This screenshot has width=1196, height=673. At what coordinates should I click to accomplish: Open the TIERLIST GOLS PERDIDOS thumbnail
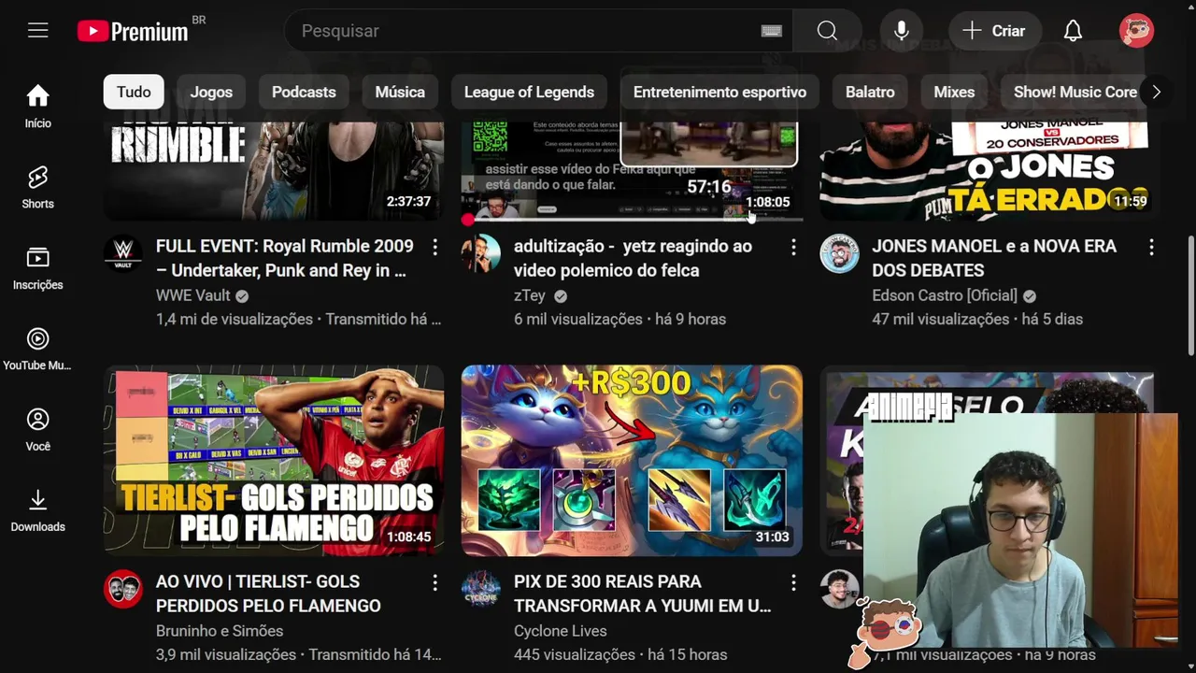[274, 461]
